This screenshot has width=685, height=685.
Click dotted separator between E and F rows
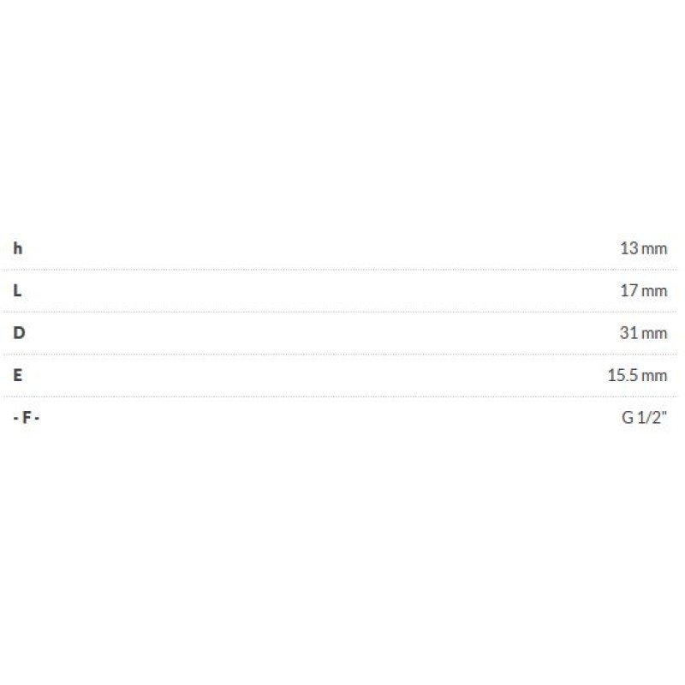[342, 396]
